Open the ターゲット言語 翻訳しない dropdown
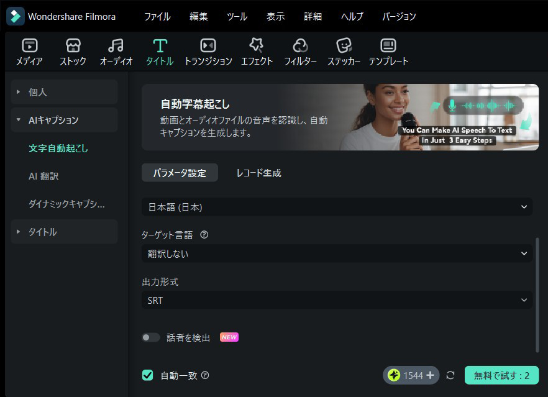This screenshot has width=548, height=397. [337, 253]
